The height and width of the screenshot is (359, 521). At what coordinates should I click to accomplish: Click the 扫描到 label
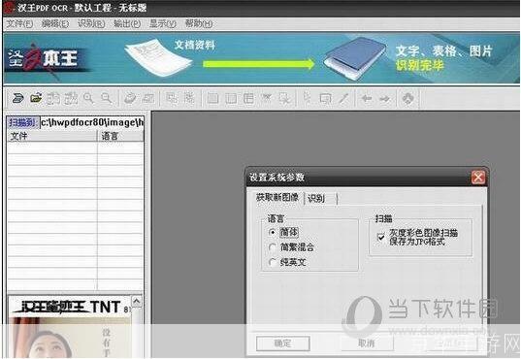click(22, 122)
